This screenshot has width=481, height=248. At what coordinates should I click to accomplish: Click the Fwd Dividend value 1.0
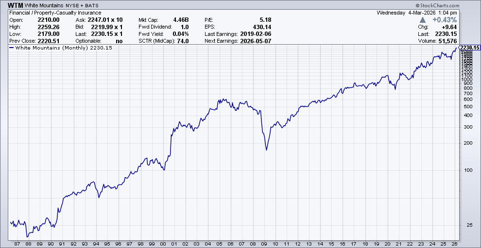[x=185, y=27]
